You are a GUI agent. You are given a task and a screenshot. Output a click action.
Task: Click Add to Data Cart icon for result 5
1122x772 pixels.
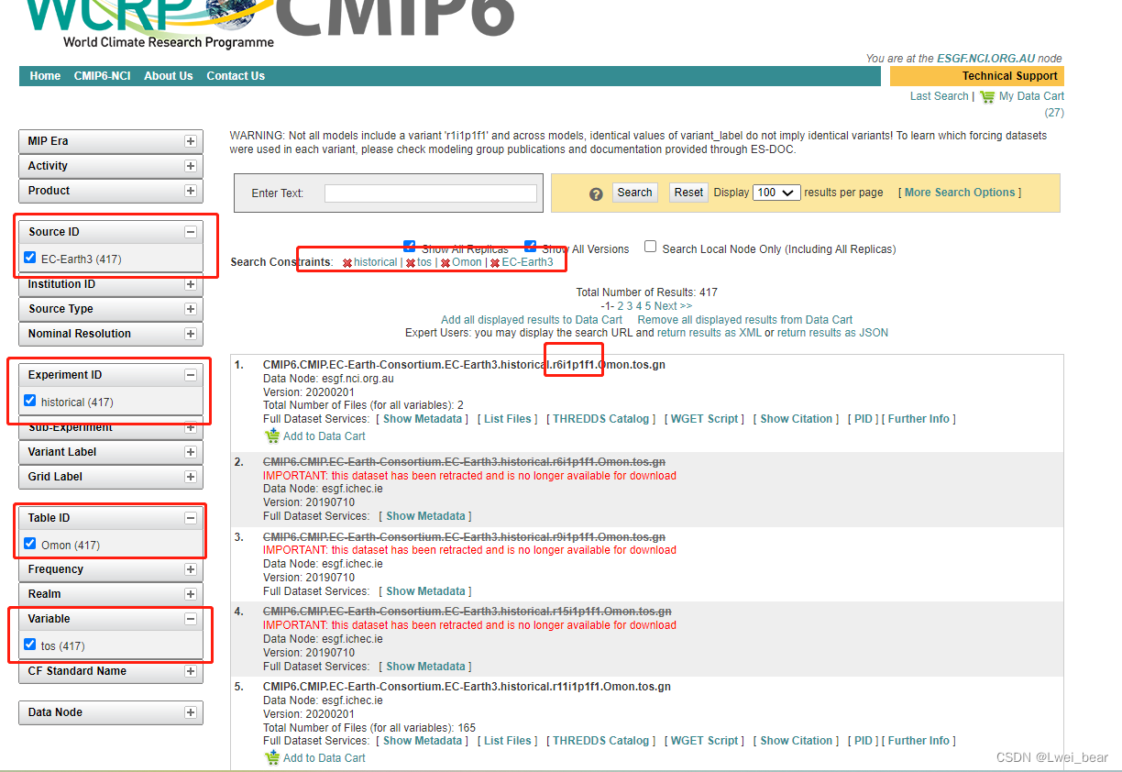tap(271, 757)
